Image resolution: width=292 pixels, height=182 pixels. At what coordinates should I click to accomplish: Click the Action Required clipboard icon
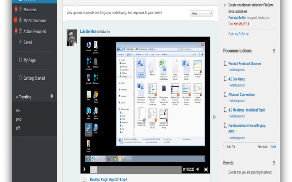[20, 31]
